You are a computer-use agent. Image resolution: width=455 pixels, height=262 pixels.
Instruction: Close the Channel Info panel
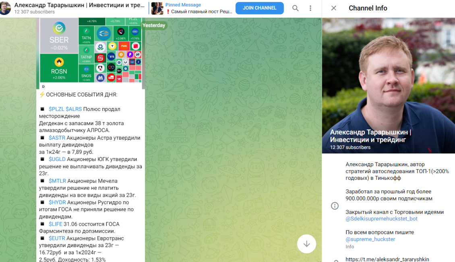tap(334, 8)
